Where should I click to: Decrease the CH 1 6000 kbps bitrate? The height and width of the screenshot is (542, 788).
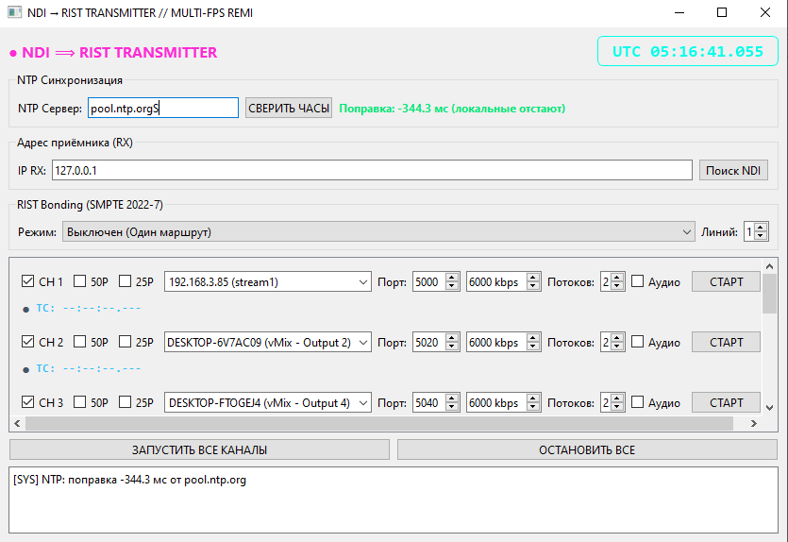(533, 287)
